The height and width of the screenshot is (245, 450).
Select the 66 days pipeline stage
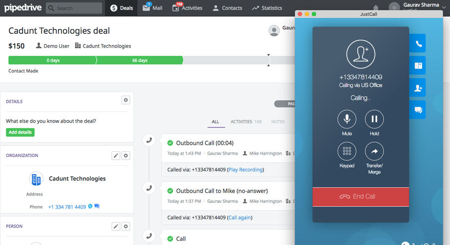(140, 60)
